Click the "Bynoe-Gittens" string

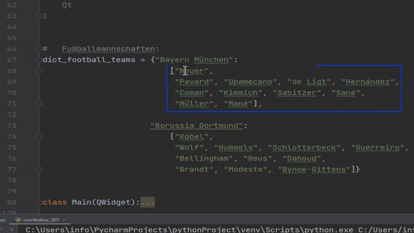(314, 170)
